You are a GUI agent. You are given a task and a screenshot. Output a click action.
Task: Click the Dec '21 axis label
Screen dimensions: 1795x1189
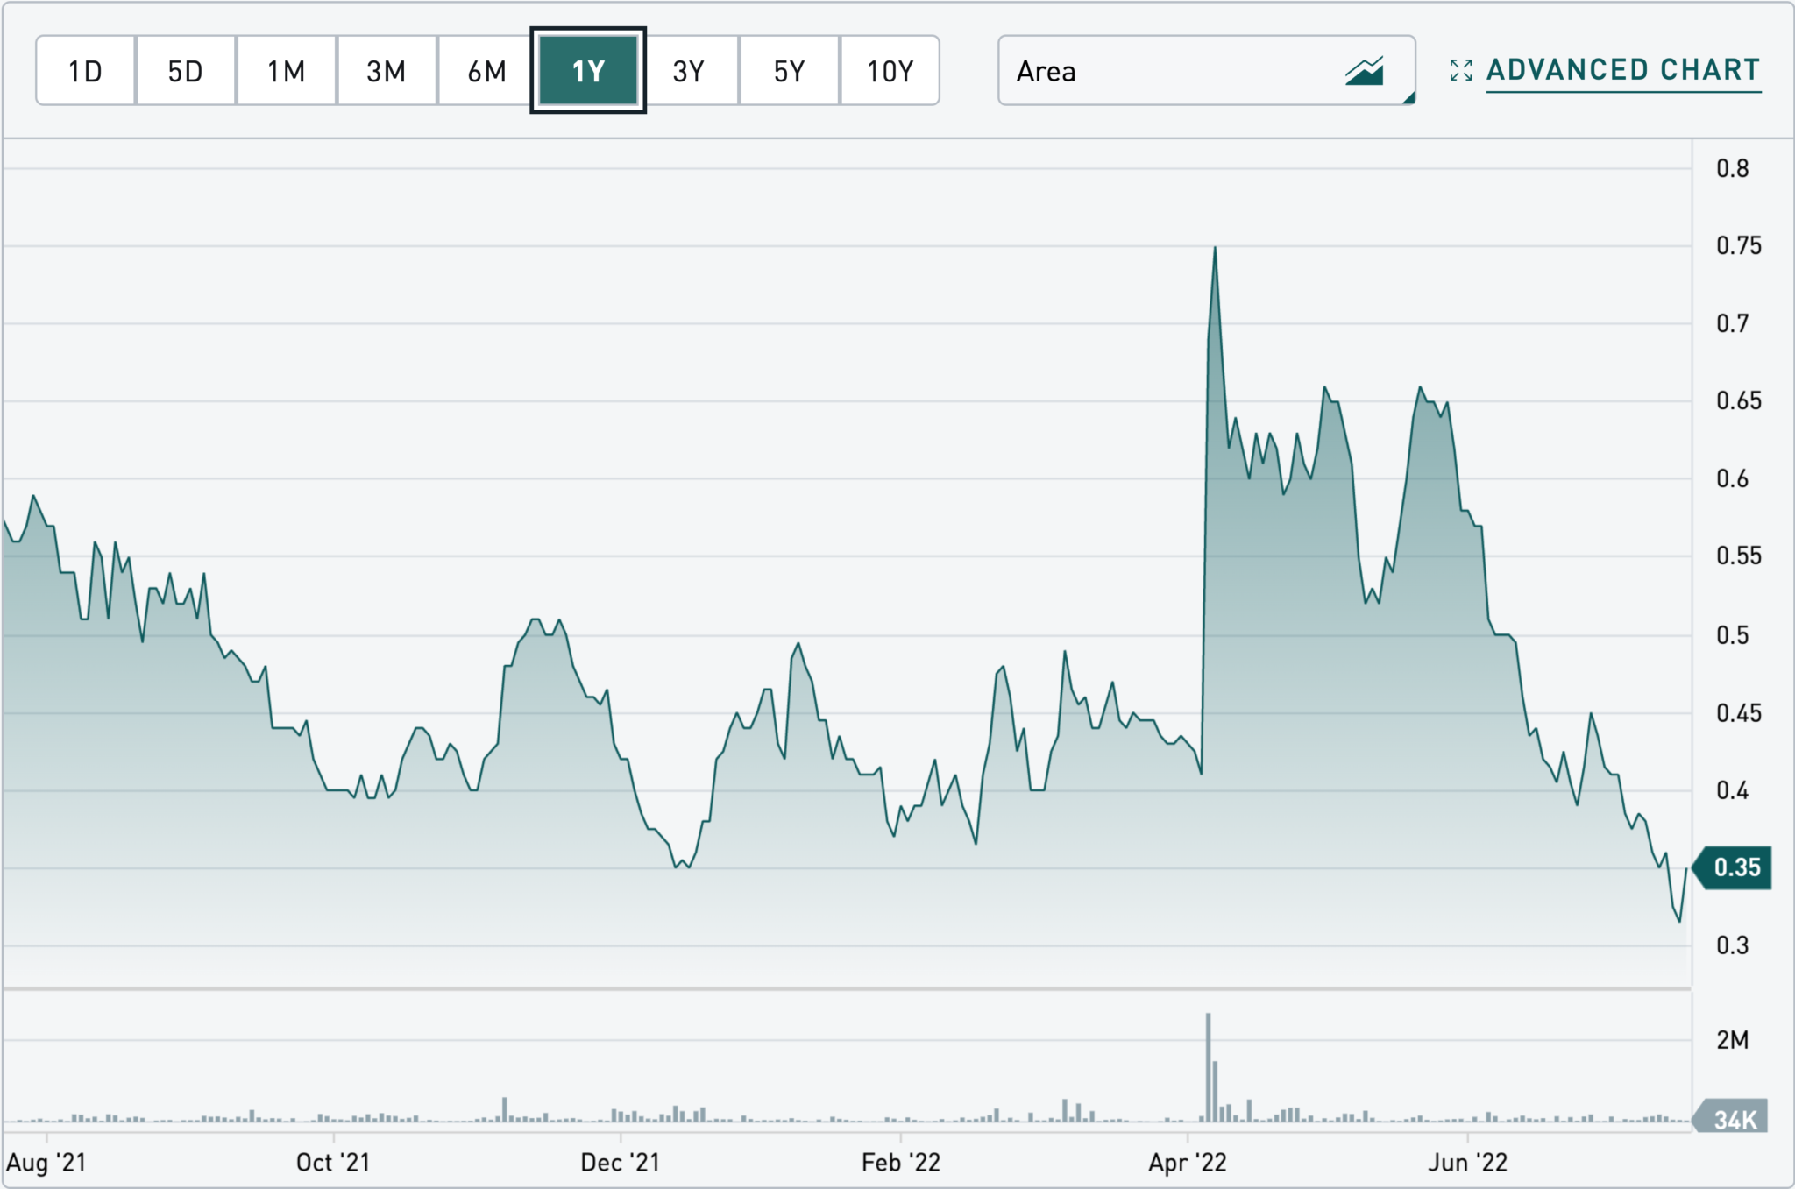(620, 1163)
